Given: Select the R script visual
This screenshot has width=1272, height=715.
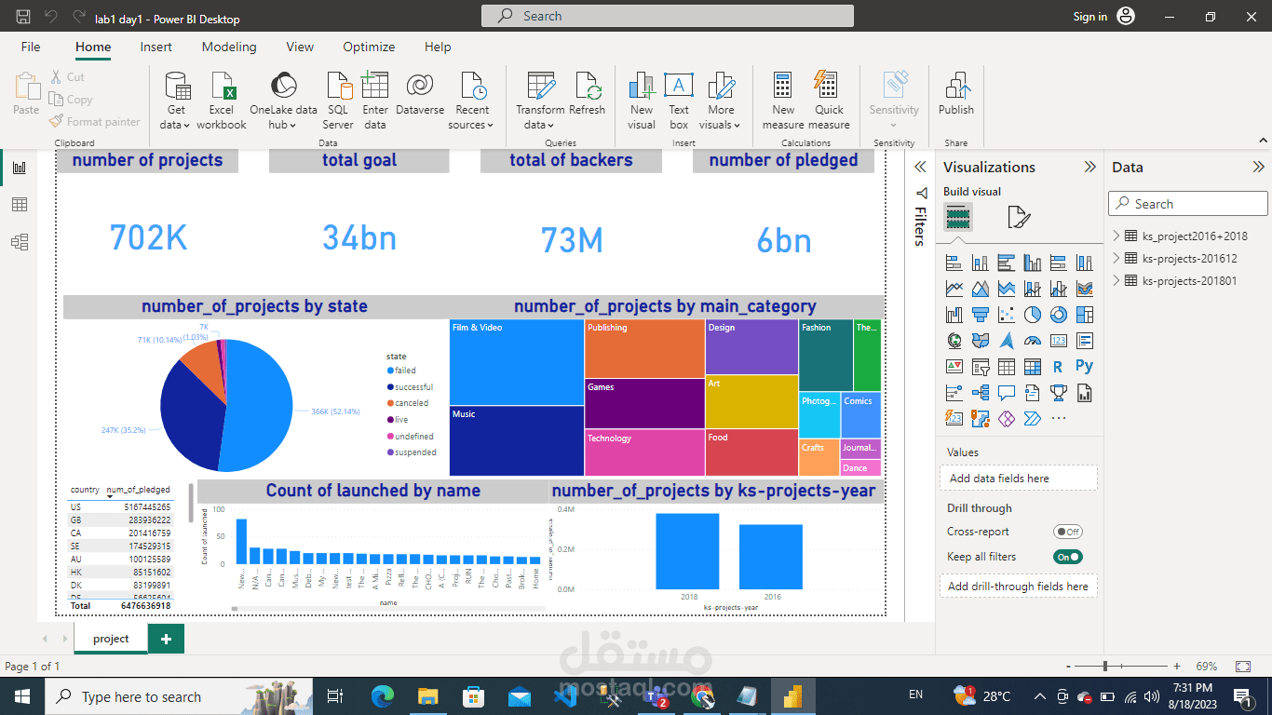Looking at the screenshot, I should click(x=1058, y=367).
